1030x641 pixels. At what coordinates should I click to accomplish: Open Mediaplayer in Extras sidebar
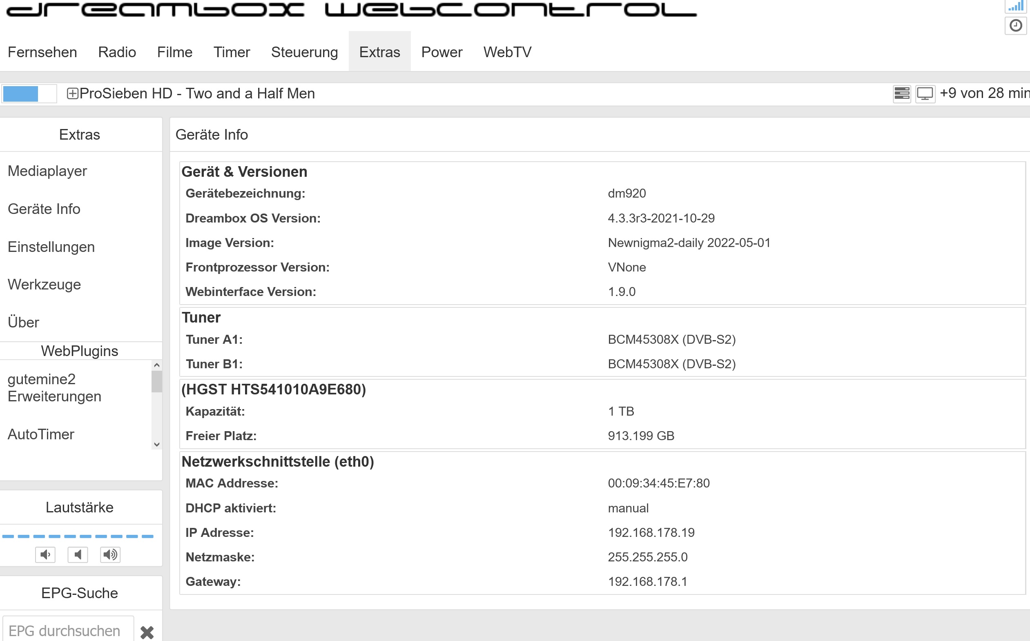(47, 171)
